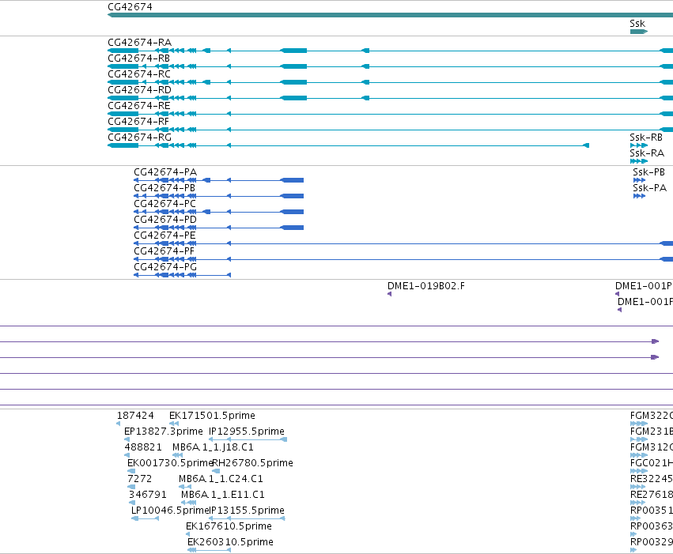Select the CG42674-PE protein label

[164, 236]
